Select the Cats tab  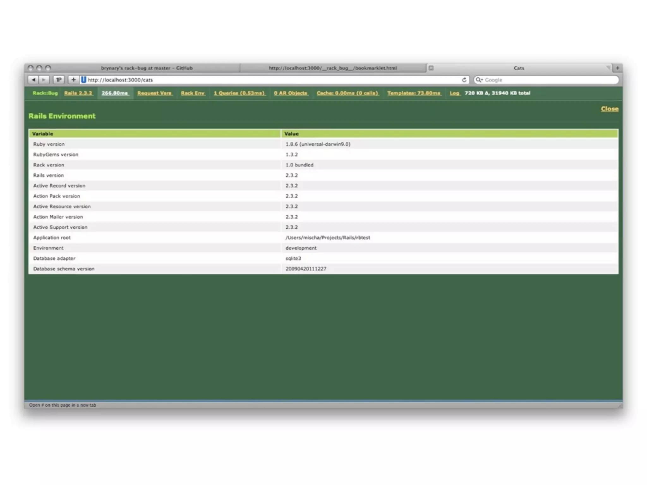coord(519,68)
